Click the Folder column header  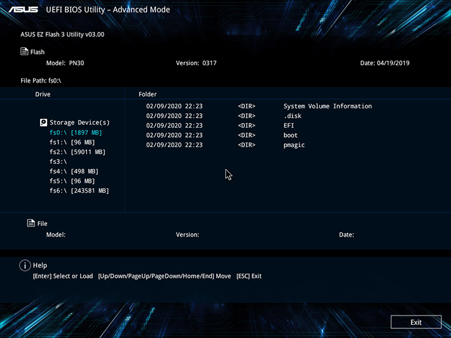tap(148, 95)
